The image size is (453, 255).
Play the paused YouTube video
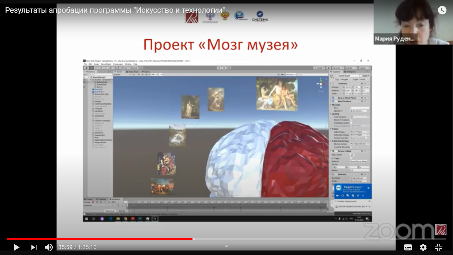[x=16, y=247]
